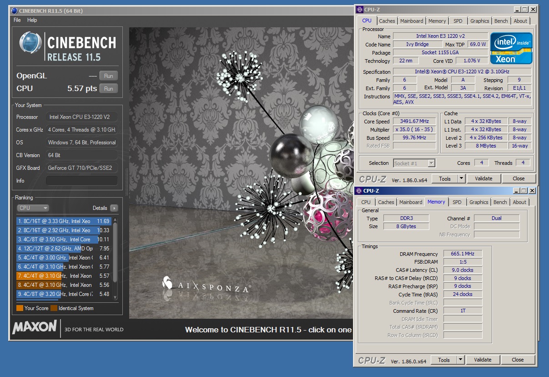Click the ranking list vertical scrollbar
This screenshot has height=377, width=549.
point(115,259)
